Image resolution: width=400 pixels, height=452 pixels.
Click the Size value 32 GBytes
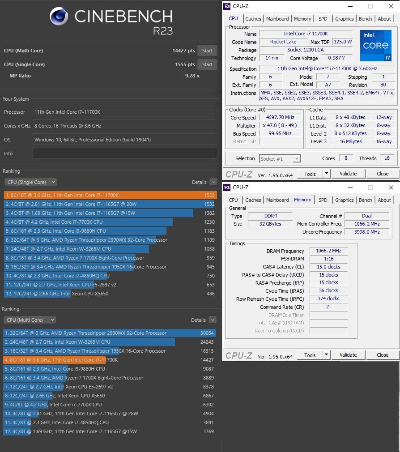coord(270,224)
